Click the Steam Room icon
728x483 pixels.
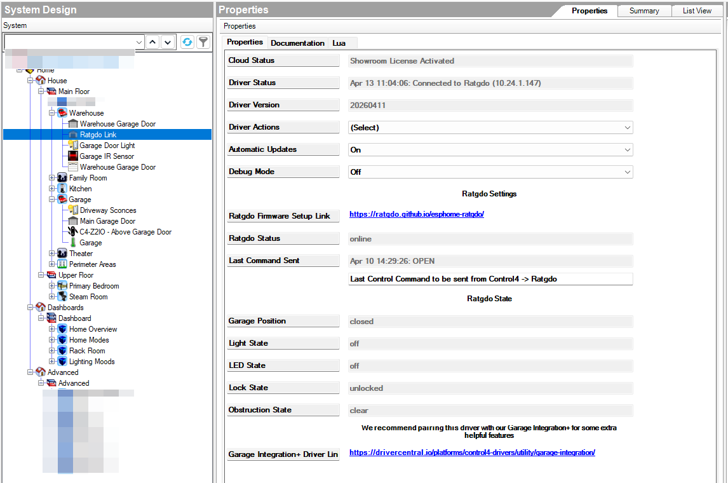click(62, 297)
